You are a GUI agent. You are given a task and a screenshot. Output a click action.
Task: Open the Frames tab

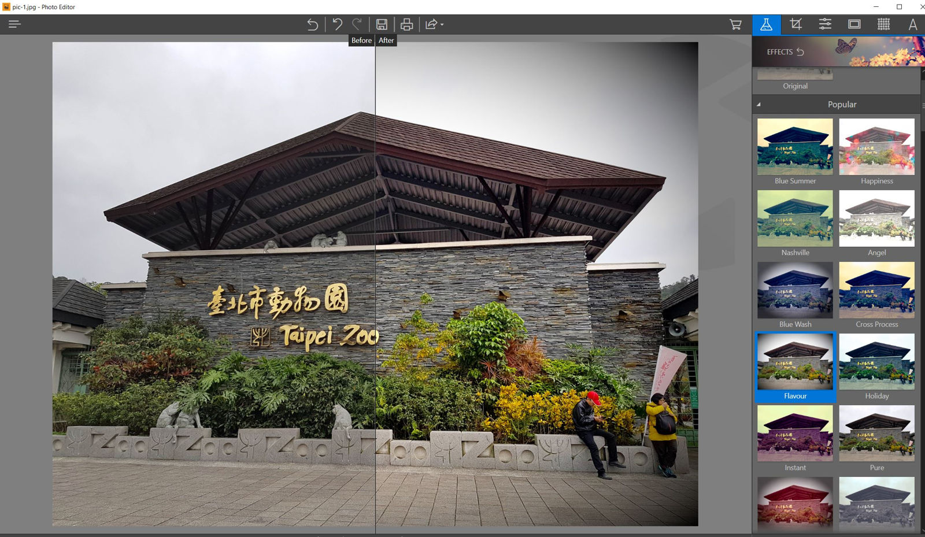pyautogui.click(x=854, y=24)
